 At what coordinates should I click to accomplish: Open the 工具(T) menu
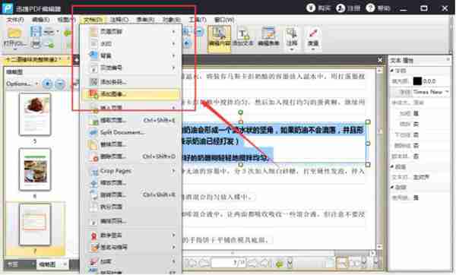198,20
